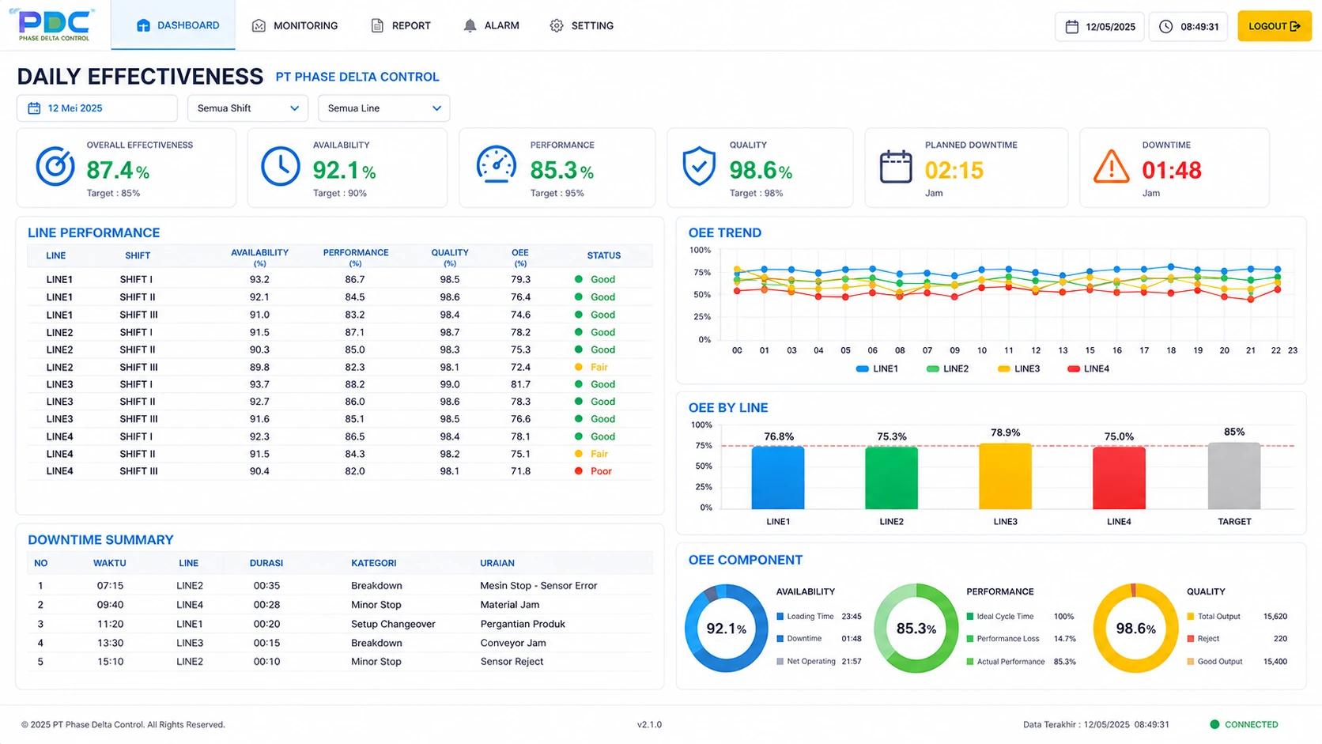Click "Mesin Stop - Sensor Error" description
This screenshot has height=744, width=1322.
pos(538,586)
